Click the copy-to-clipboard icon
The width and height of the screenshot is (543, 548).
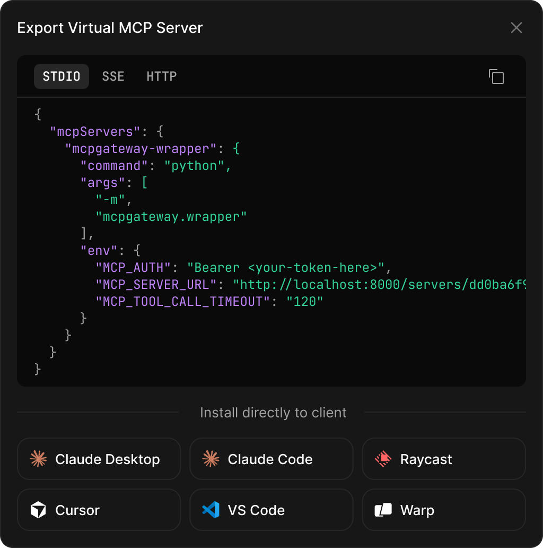pyautogui.click(x=497, y=76)
